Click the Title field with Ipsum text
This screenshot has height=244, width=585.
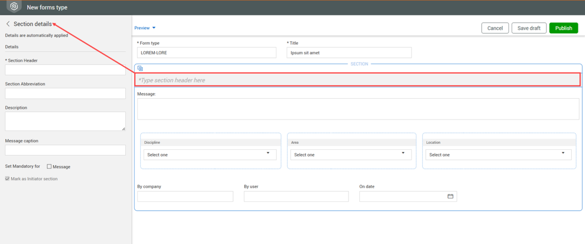pyautogui.click(x=349, y=53)
